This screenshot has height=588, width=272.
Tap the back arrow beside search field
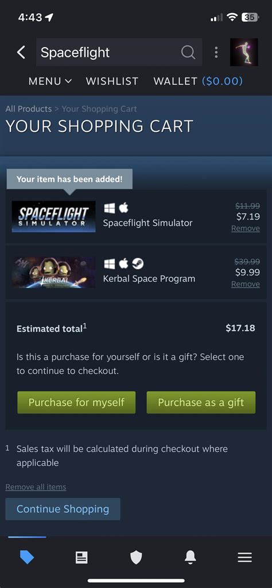(21, 53)
